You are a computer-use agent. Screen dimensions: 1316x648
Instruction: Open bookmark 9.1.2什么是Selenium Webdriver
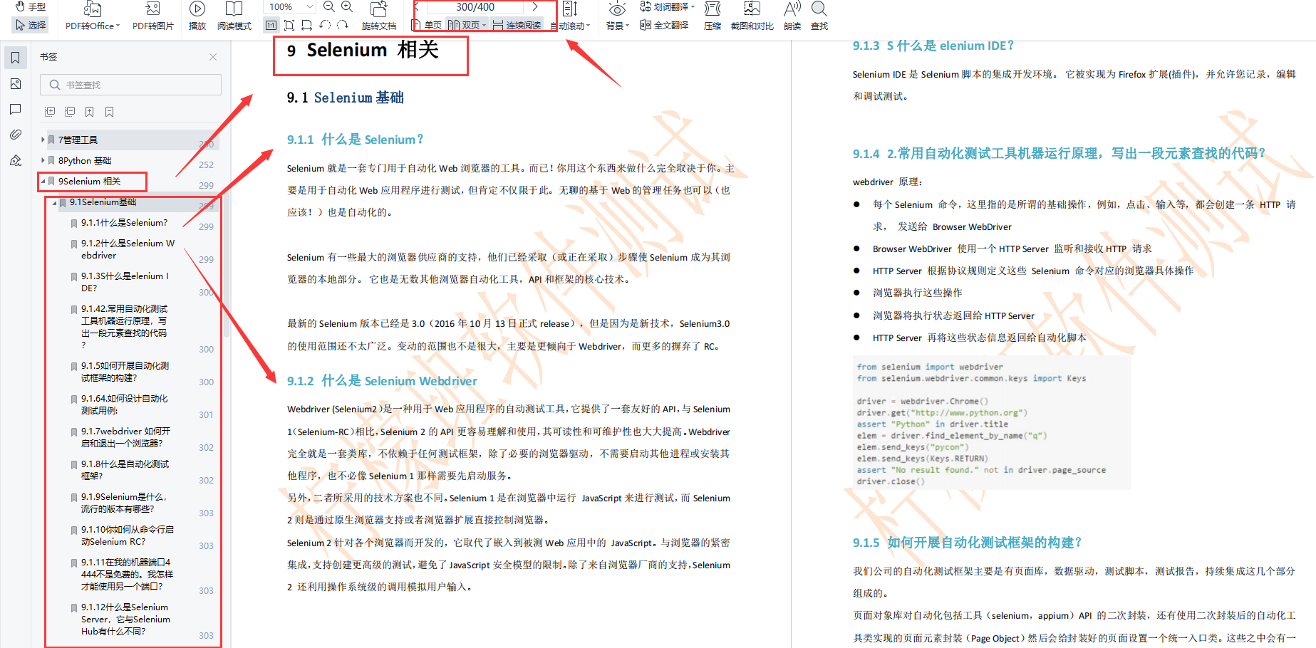pyautogui.click(x=128, y=249)
